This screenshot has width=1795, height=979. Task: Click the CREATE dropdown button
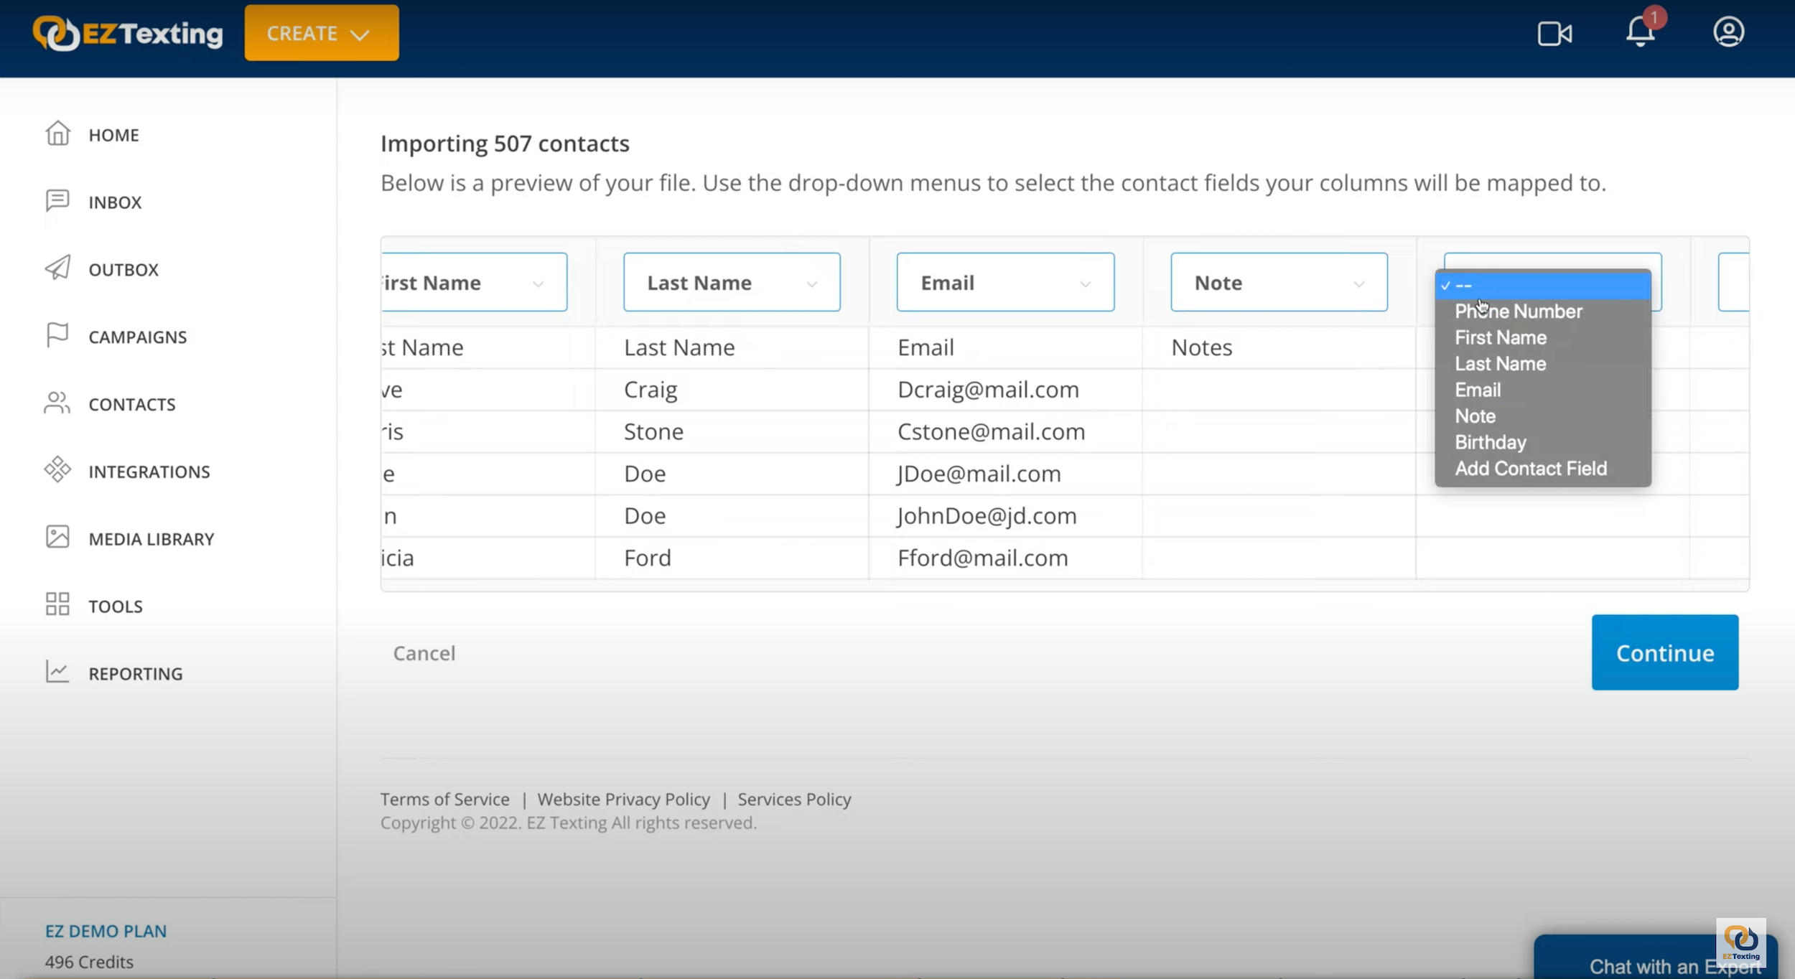click(x=320, y=32)
